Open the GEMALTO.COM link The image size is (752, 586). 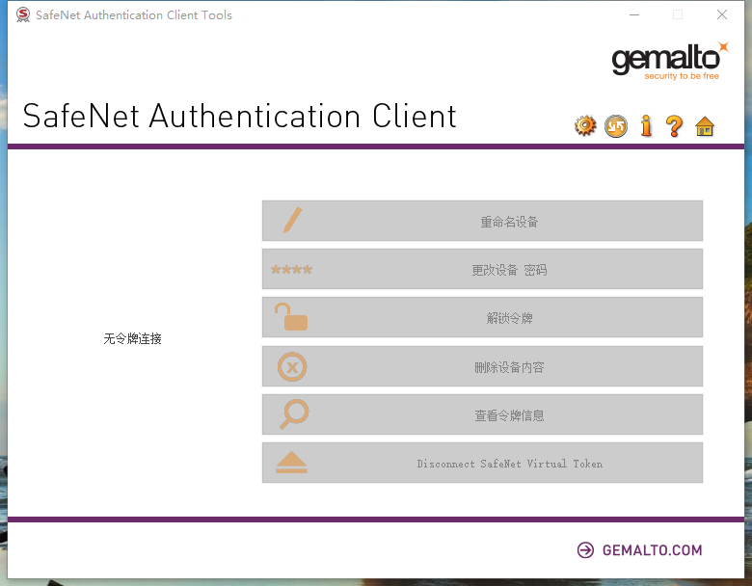click(x=652, y=550)
